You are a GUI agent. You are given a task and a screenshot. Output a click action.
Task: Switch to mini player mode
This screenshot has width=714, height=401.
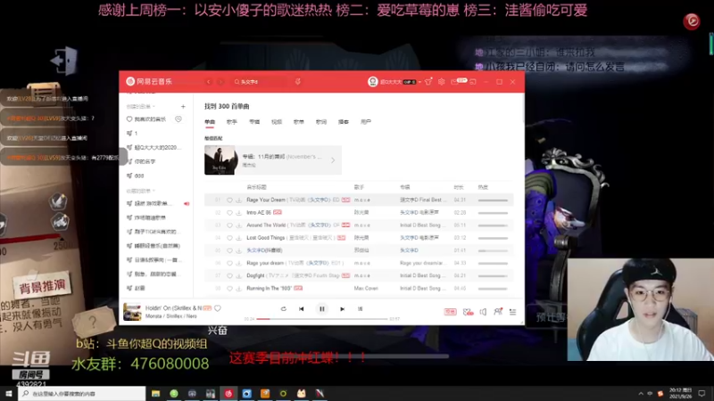[x=473, y=82]
